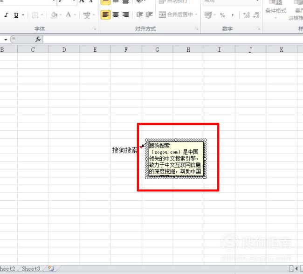The width and height of the screenshot is (303, 274).
Task: Select column C header
Action: [33, 49]
